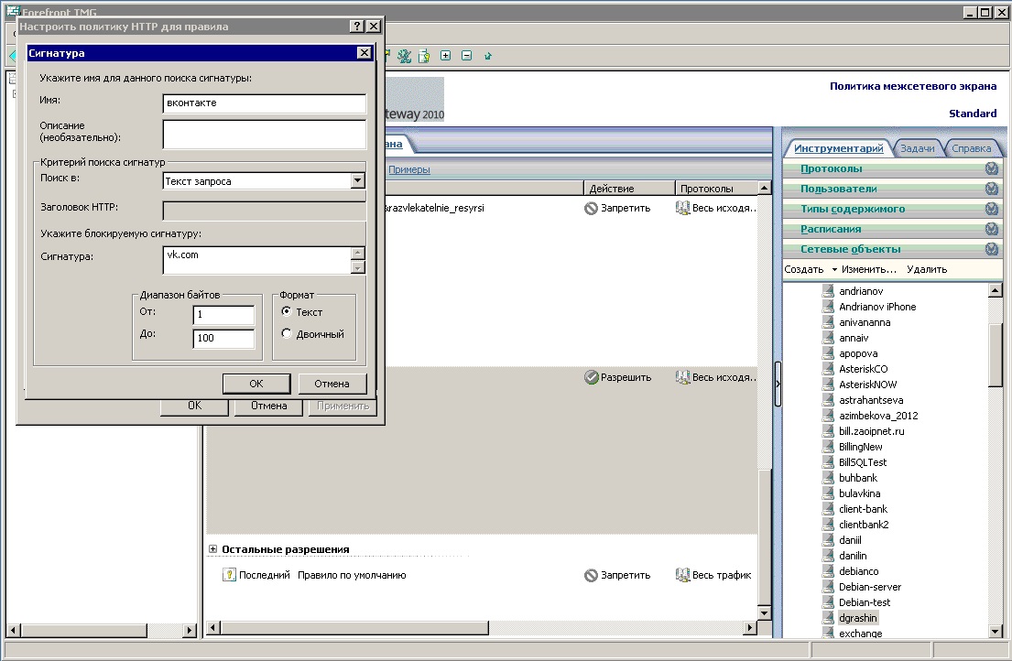Image resolution: width=1012 pixels, height=661 pixels.
Task: Expand the Остальные разрешения group
Action: (213, 549)
